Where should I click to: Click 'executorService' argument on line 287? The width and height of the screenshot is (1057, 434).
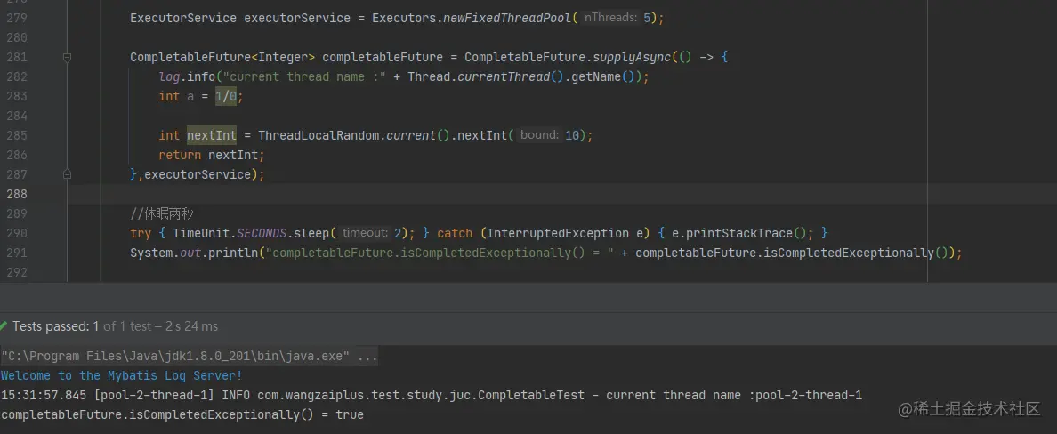click(198, 174)
